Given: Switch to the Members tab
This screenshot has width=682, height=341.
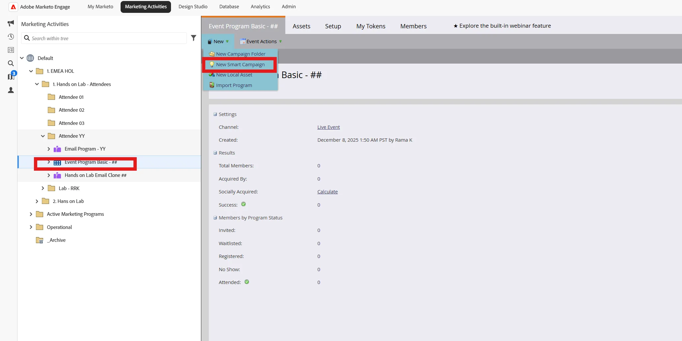Looking at the screenshot, I should (413, 26).
